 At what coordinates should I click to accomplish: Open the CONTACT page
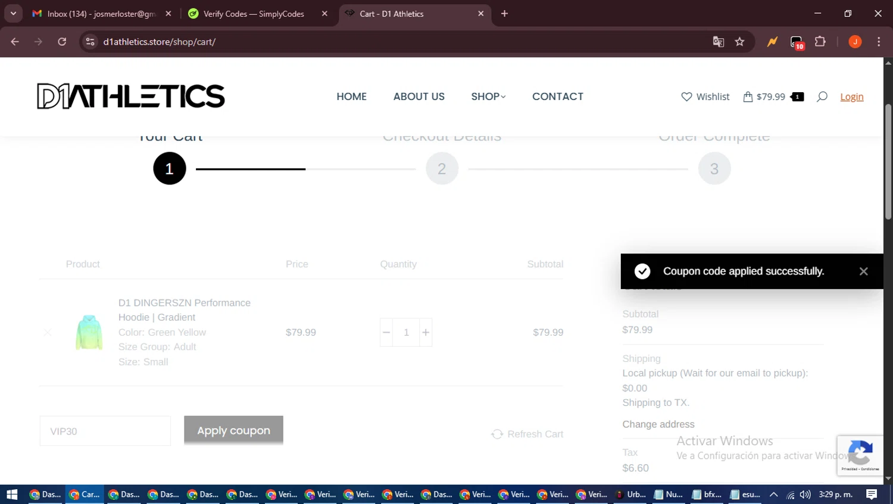point(558,96)
